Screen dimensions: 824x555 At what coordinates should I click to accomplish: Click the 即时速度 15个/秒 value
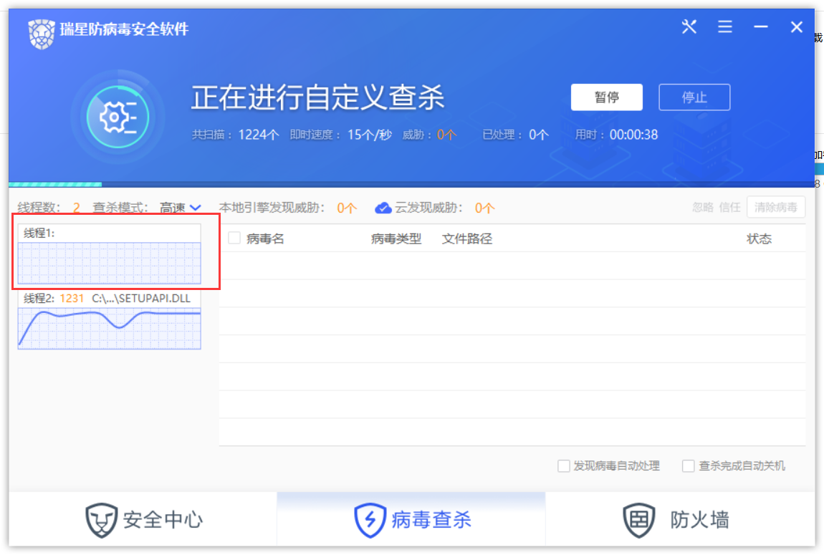coord(370,135)
